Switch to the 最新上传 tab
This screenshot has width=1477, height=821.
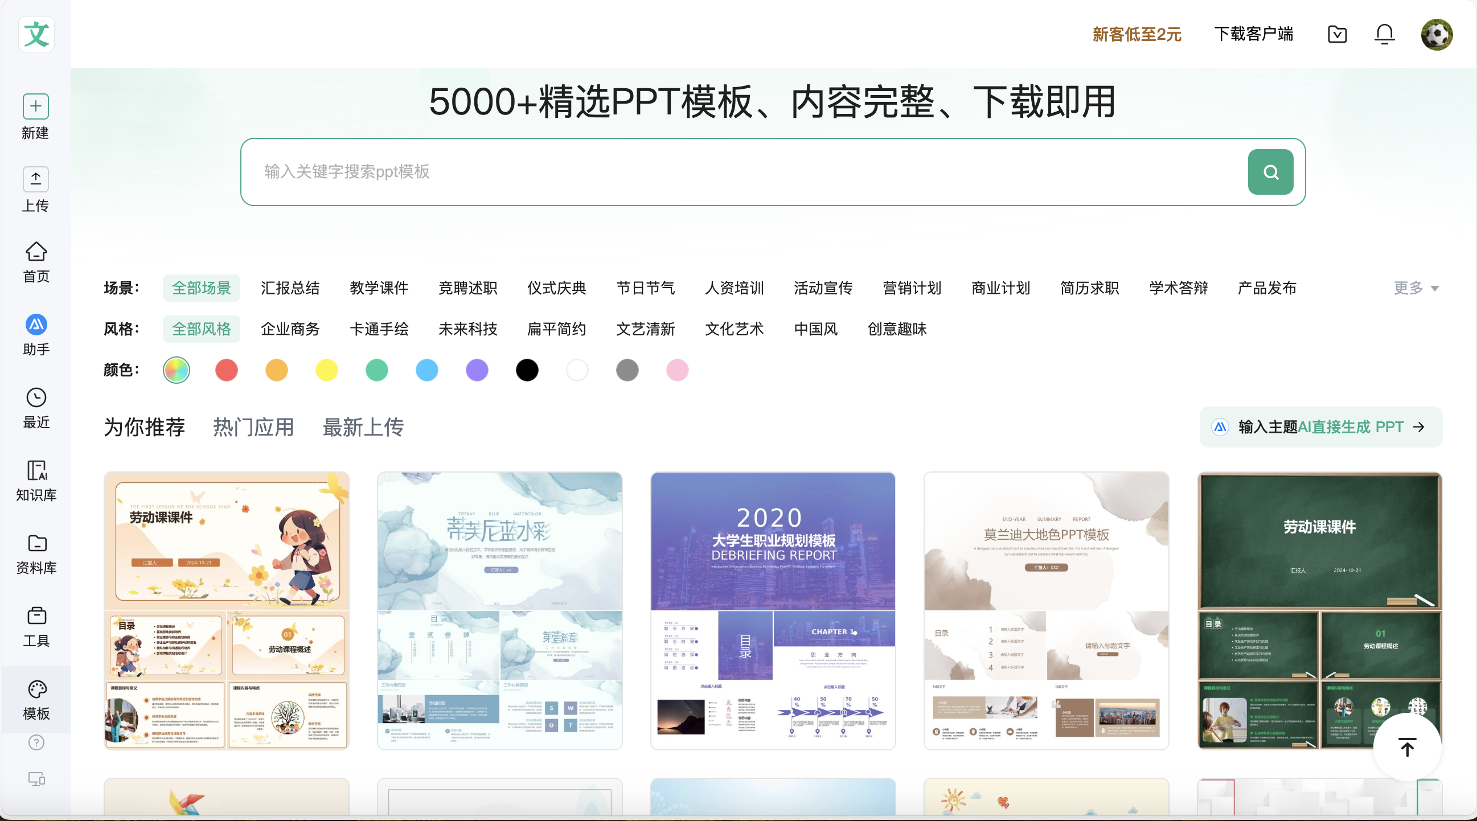[x=363, y=428]
